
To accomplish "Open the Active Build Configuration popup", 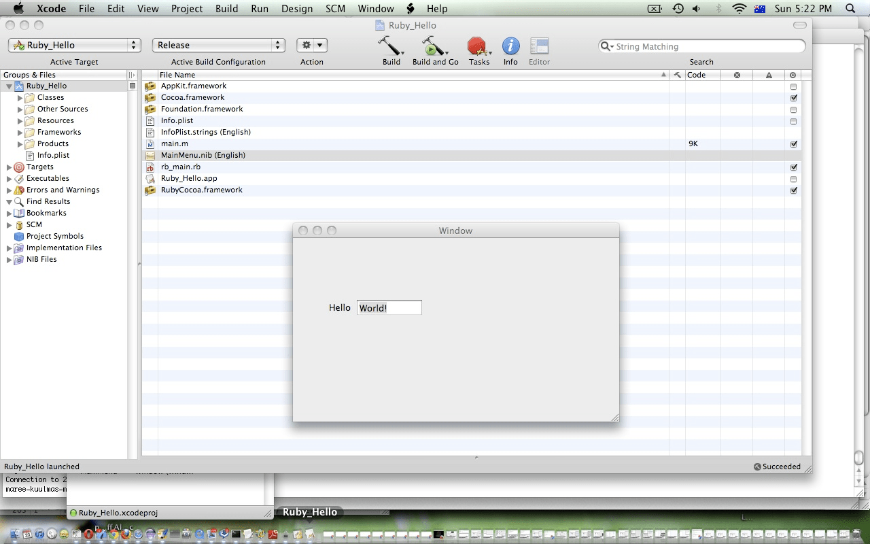I will [217, 45].
